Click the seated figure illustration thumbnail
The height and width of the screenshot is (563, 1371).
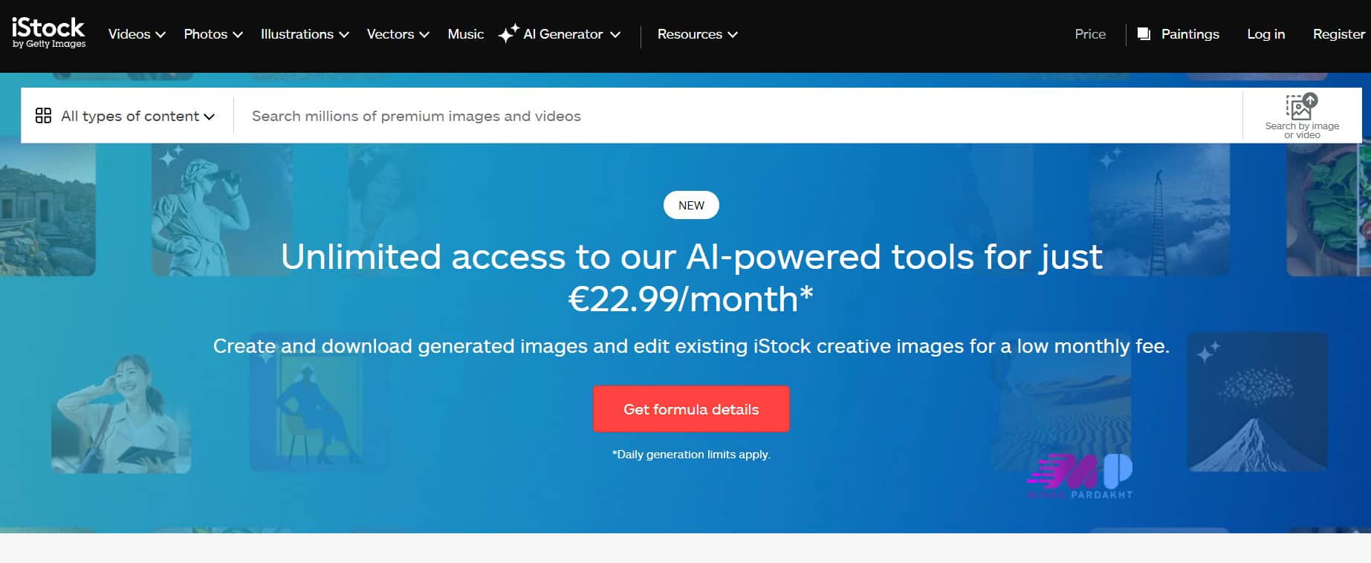pyautogui.click(x=320, y=402)
